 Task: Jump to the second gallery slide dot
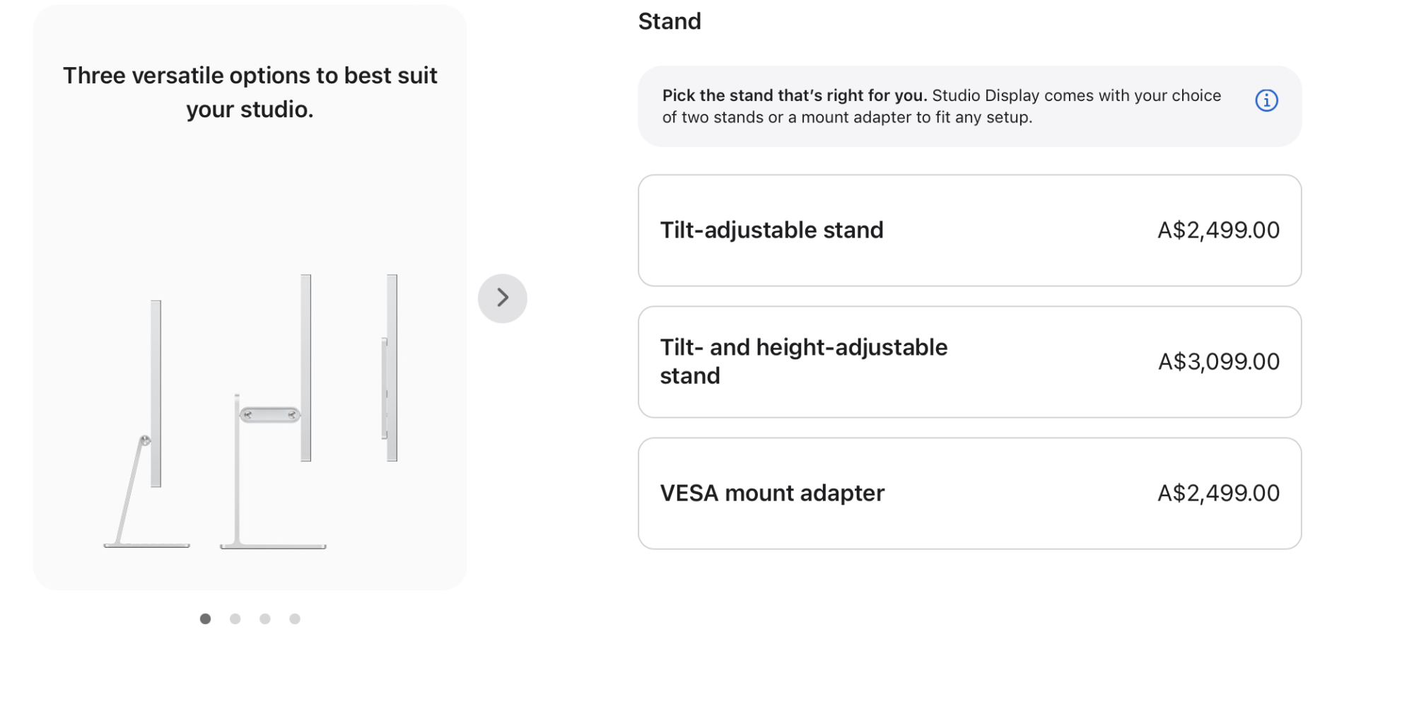[x=235, y=619]
